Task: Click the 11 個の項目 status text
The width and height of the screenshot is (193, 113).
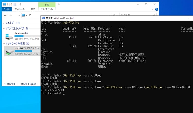Action: (10, 84)
